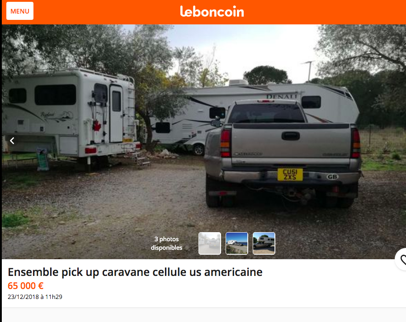Click the pickup truck's rear window

coord(266,113)
